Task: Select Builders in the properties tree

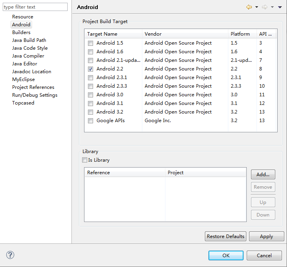Action: pos(21,32)
